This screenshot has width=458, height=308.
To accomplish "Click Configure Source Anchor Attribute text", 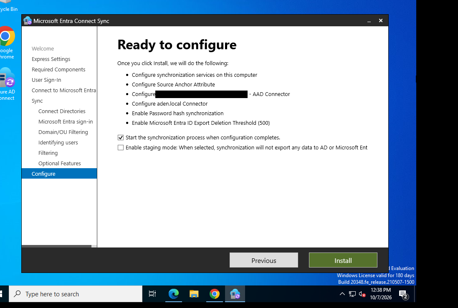I will point(173,84).
